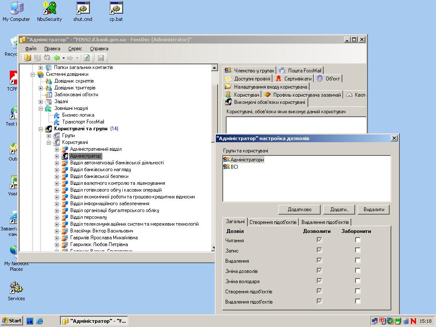Click the Бизнес-логика puzzle icon
This screenshot has width=436, height=327.
click(57, 115)
